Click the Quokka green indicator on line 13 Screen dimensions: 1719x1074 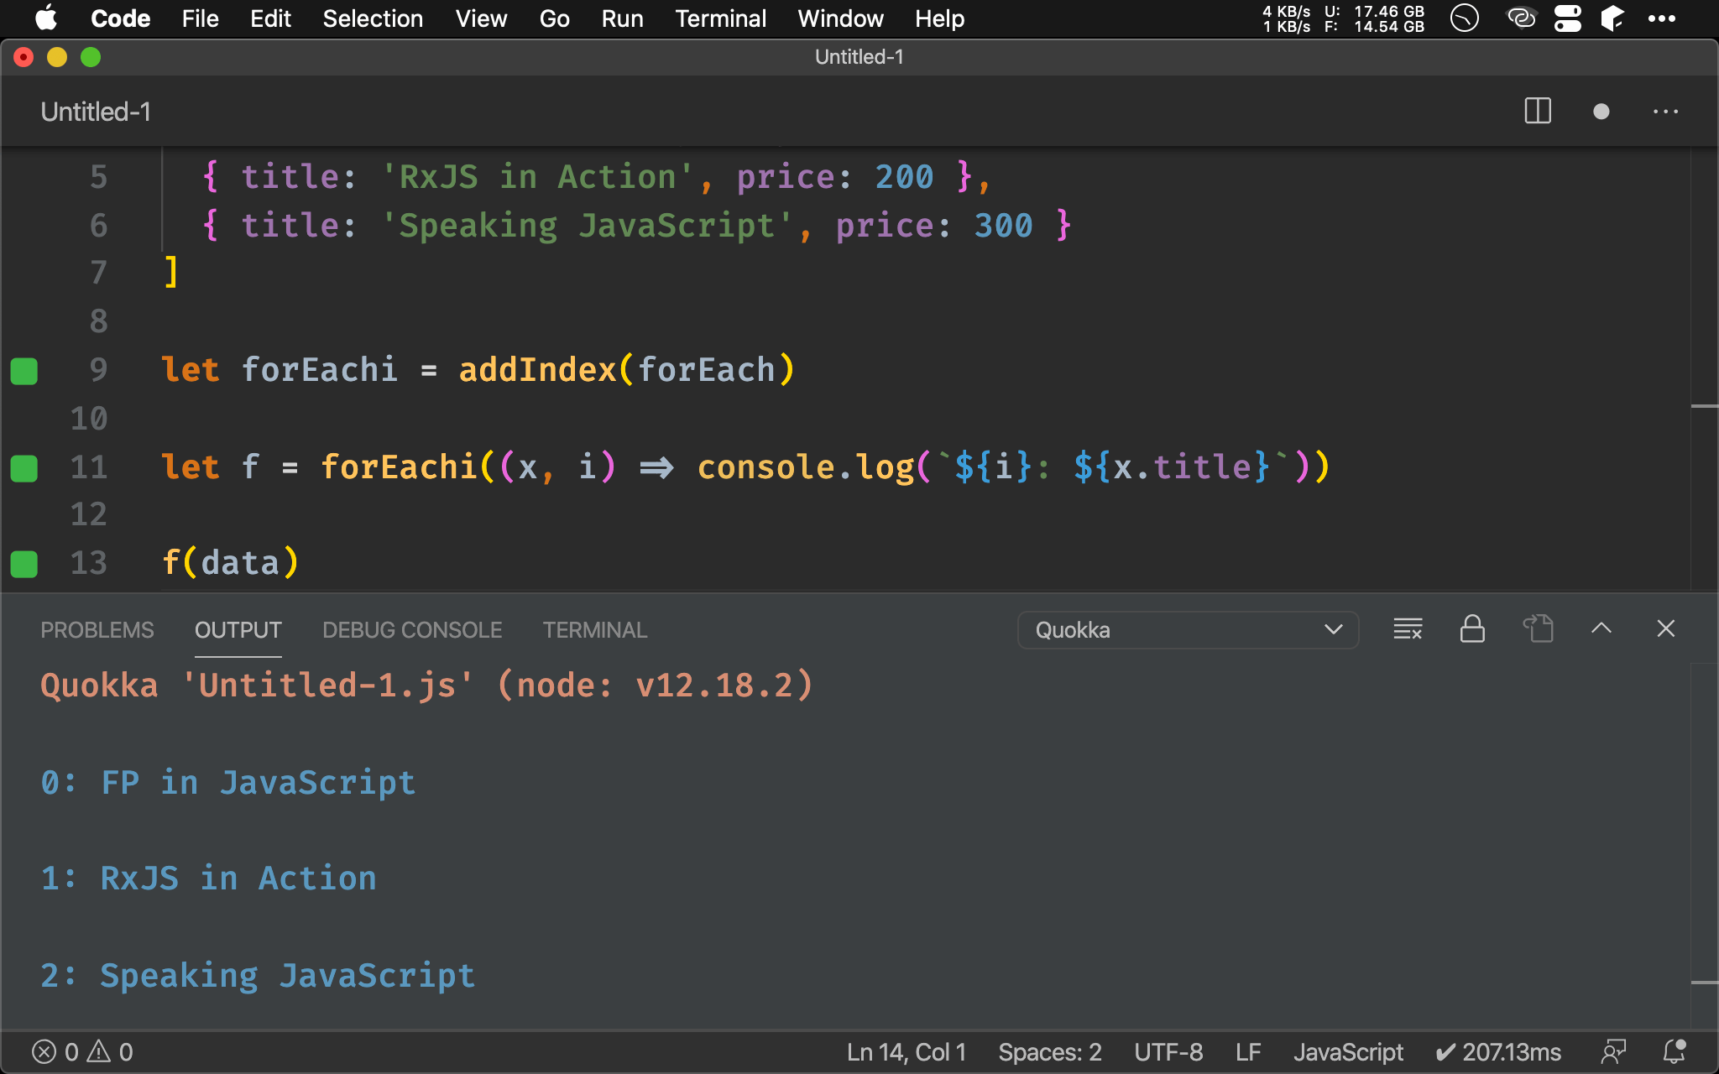(x=24, y=564)
